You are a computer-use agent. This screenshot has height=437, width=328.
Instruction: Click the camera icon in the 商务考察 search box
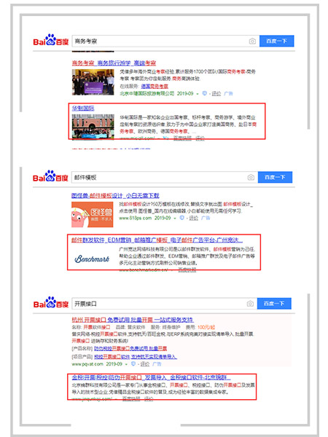pyautogui.click(x=252, y=42)
